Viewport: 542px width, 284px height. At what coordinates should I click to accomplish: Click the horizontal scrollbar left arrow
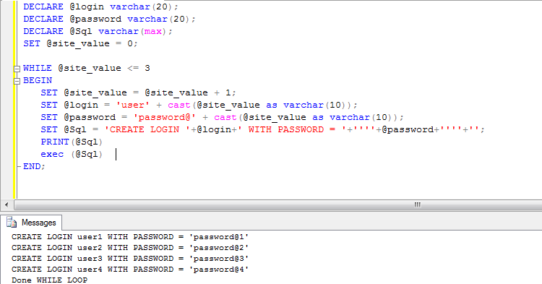click(x=7, y=205)
